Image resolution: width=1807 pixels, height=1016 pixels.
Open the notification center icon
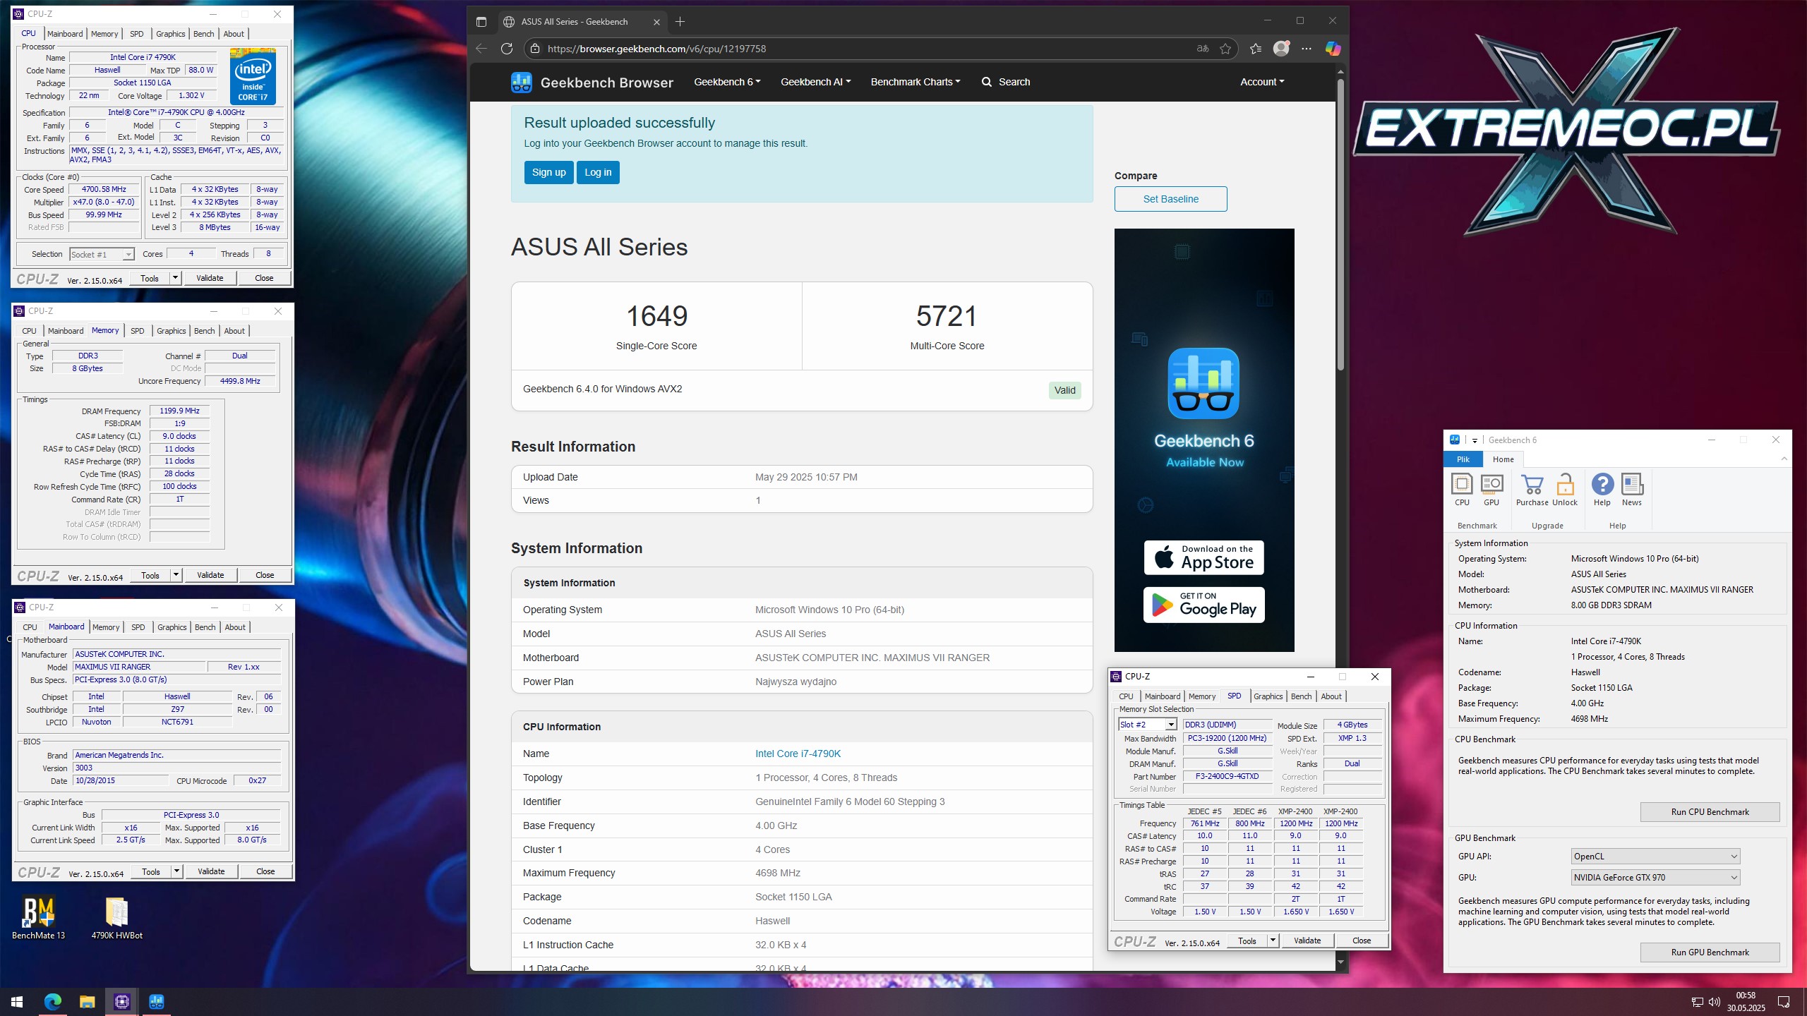(x=1784, y=1001)
